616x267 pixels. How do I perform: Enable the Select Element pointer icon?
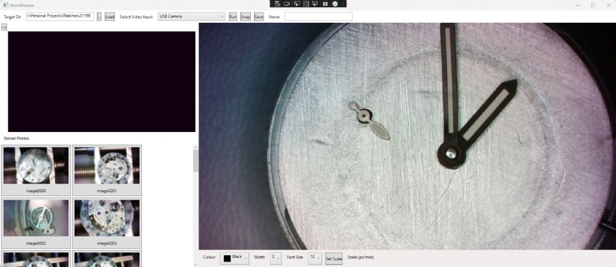pos(297,4)
